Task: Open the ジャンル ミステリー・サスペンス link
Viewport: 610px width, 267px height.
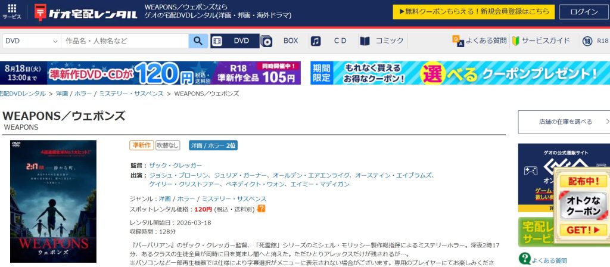Action: pos(234,199)
